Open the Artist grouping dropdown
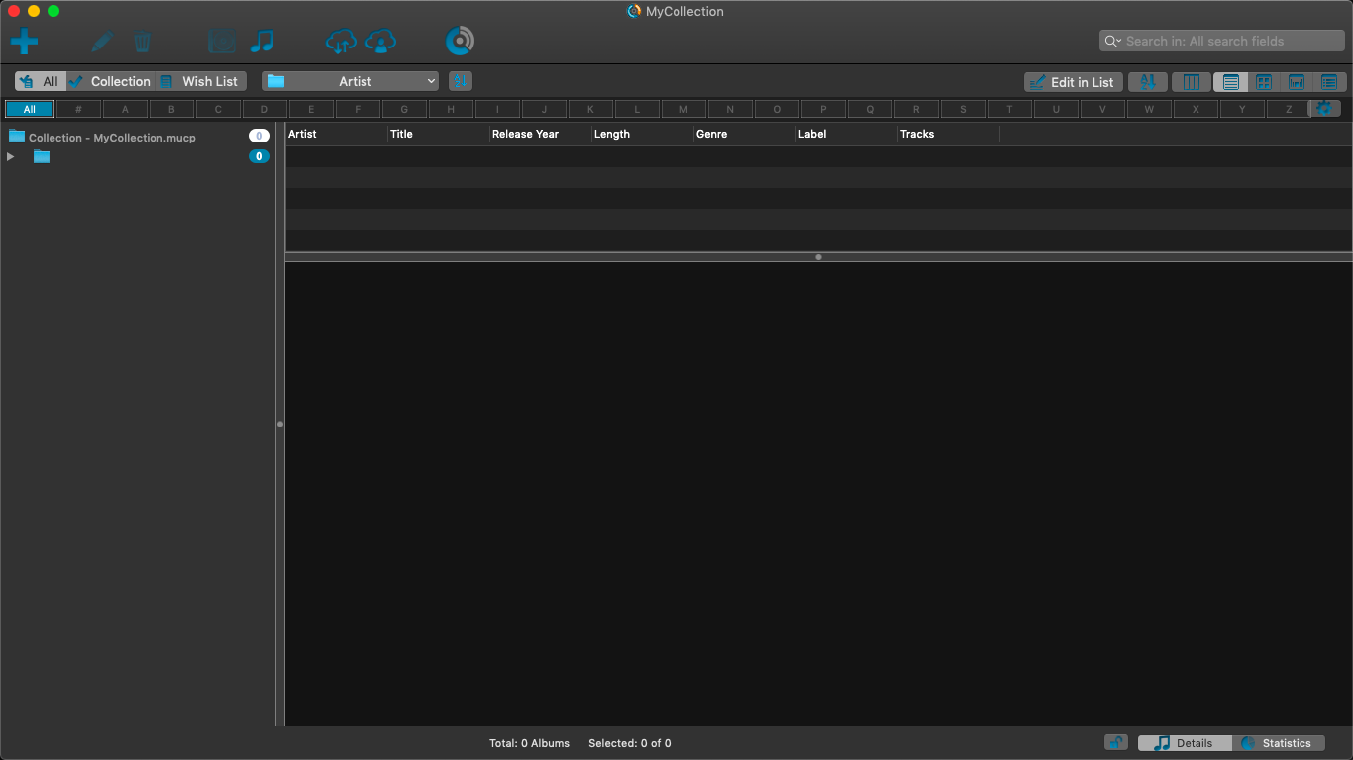Image resolution: width=1353 pixels, height=760 pixels. 351,81
